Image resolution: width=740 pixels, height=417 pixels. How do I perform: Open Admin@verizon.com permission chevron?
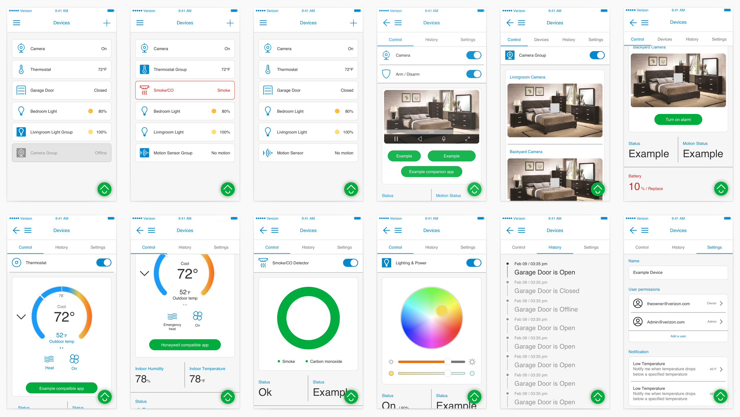(721, 322)
